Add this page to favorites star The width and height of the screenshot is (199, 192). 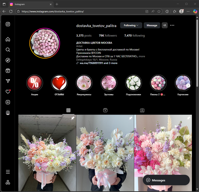159,12
